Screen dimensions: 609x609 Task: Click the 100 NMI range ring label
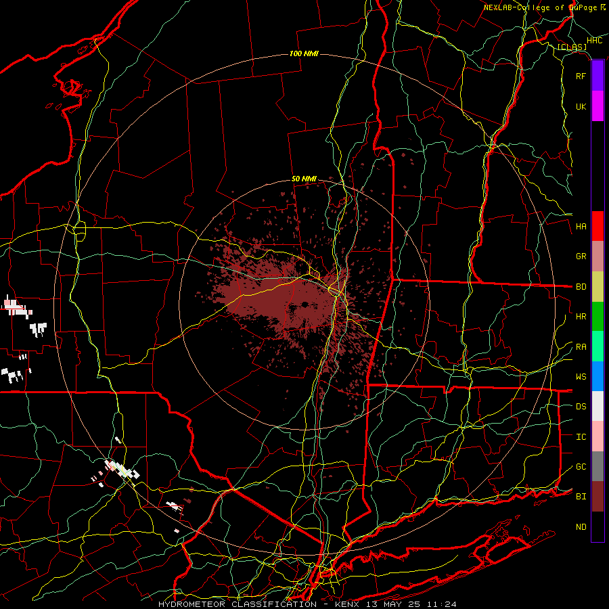tap(304, 53)
